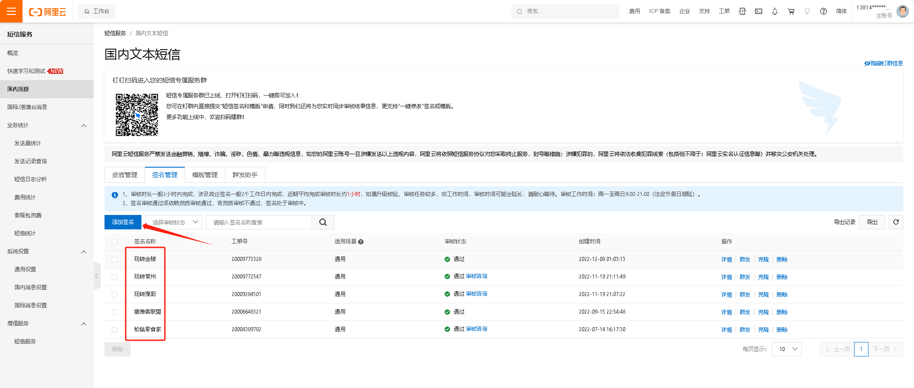Image resolution: width=914 pixels, height=388 pixels.
Task: Click the 短信服务 breadcrumb link
Action: coord(115,33)
